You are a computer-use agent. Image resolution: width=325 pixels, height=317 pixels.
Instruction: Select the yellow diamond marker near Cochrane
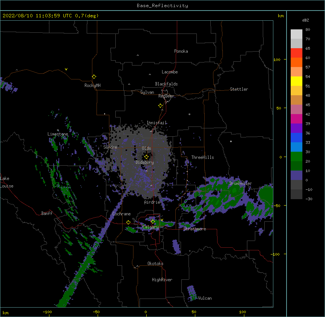128,222
